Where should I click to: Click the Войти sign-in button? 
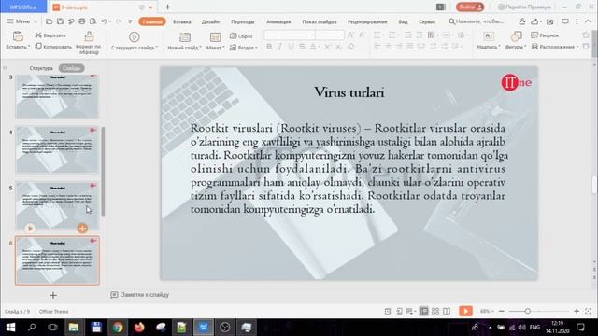470,7
